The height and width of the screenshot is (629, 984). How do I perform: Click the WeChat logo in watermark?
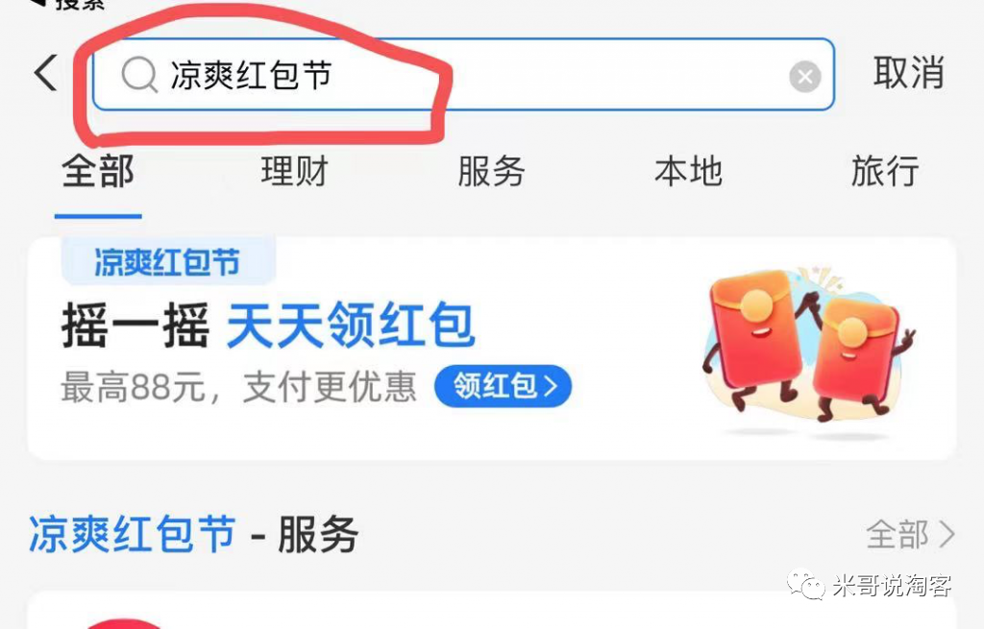tap(807, 585)
